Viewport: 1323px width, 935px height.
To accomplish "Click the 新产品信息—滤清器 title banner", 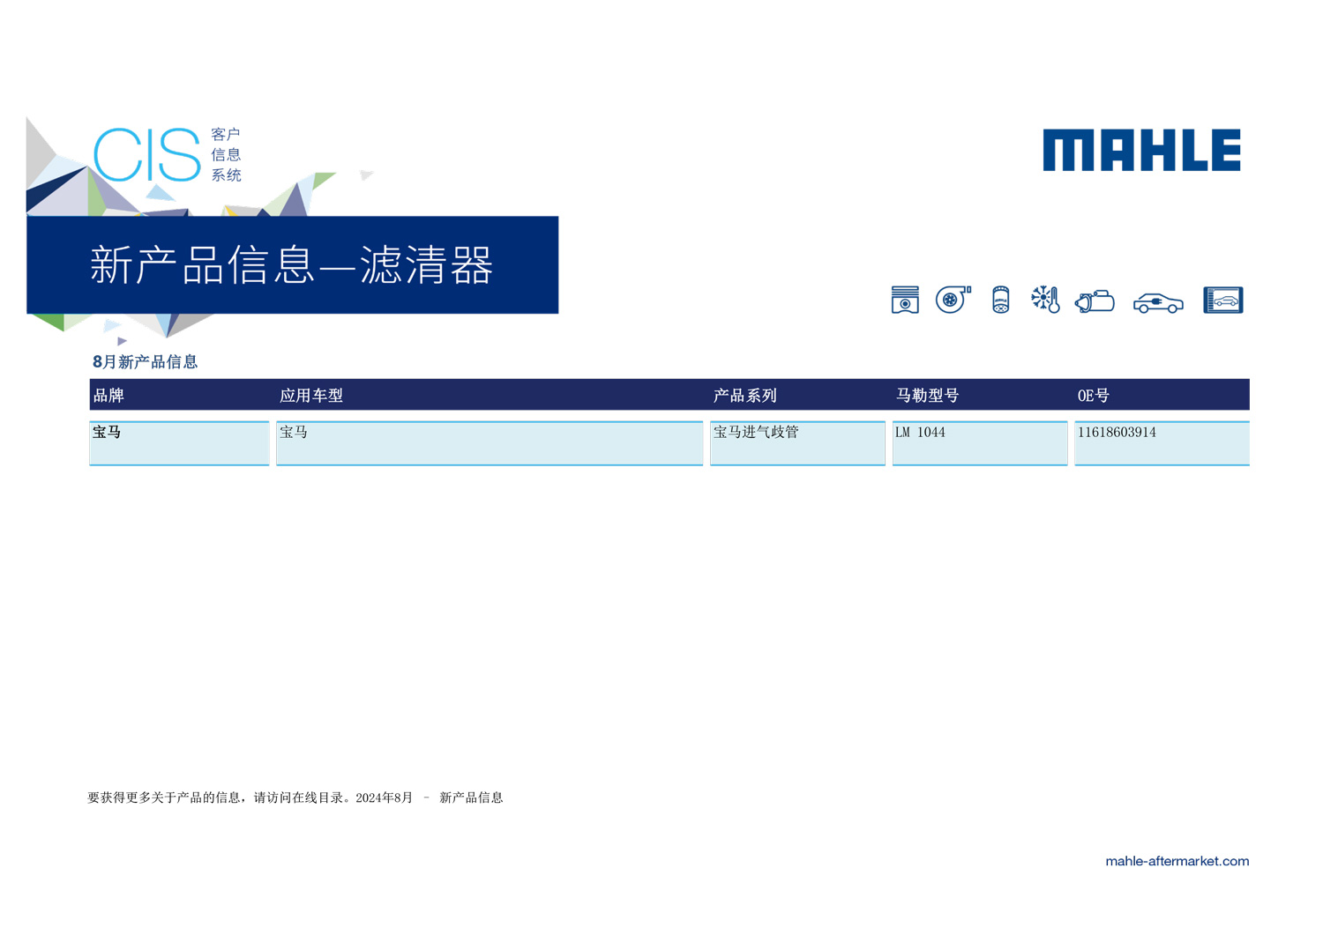I will coord(293,264).
